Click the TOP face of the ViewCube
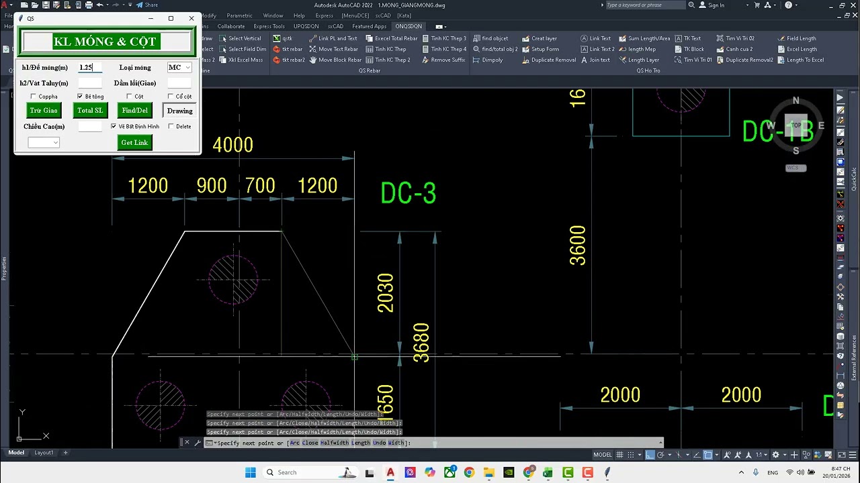860x483 pixels. click(x=796, y=125)
